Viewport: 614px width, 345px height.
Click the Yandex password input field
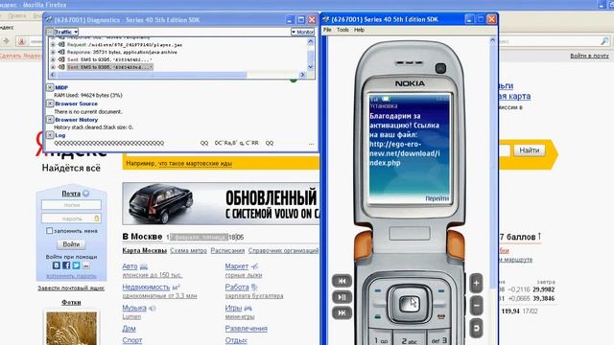pos(71,218)
